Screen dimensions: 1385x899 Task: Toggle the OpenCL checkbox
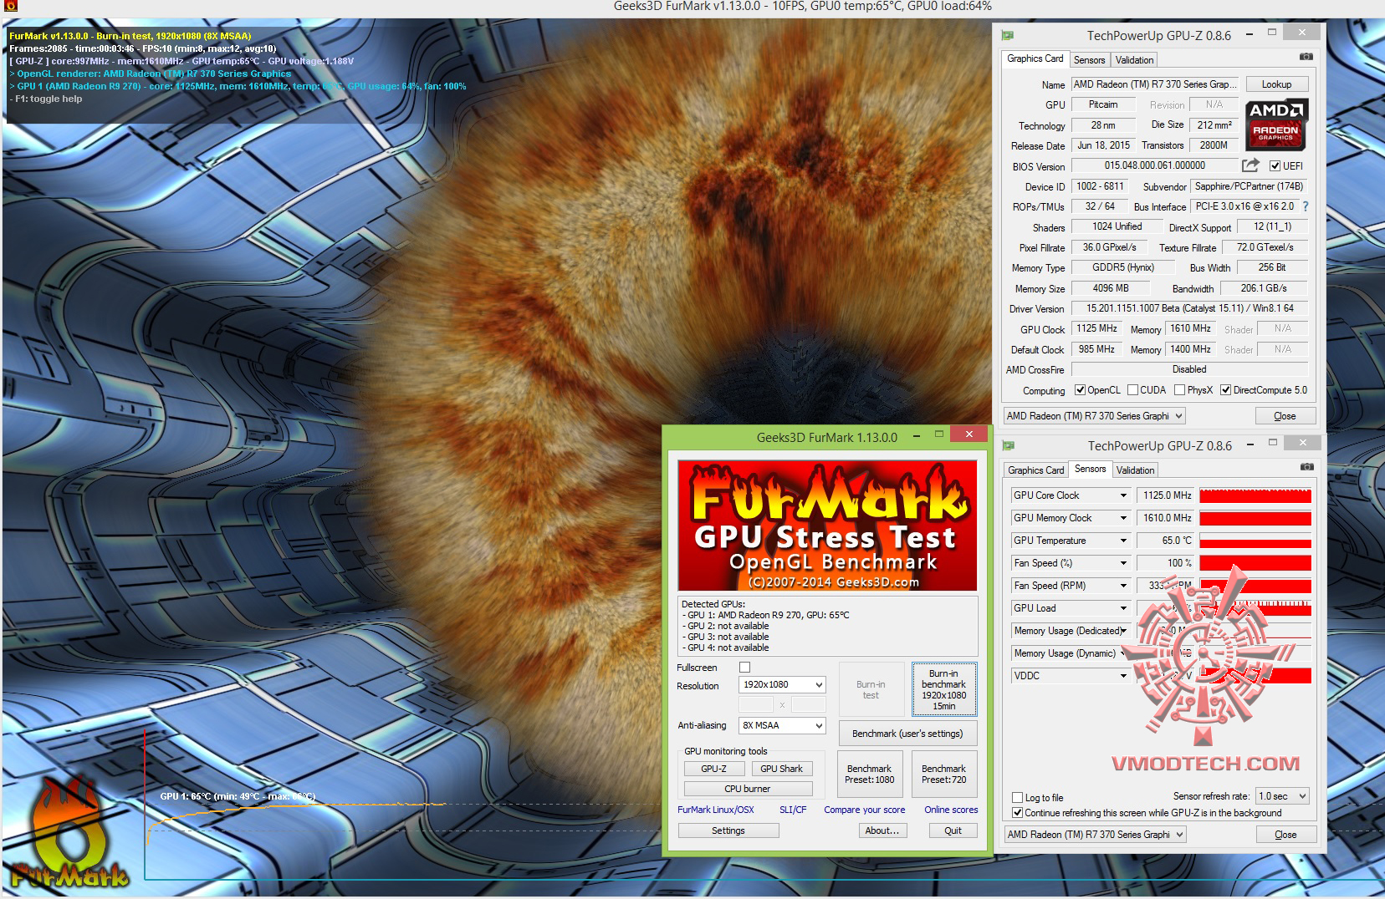(x=1080, y=390)
